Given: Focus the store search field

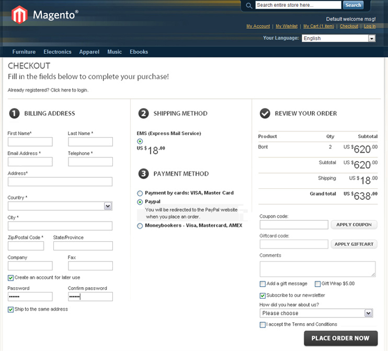Looking at the screenshot, I should pyautogui.click(x=298, y=5).
